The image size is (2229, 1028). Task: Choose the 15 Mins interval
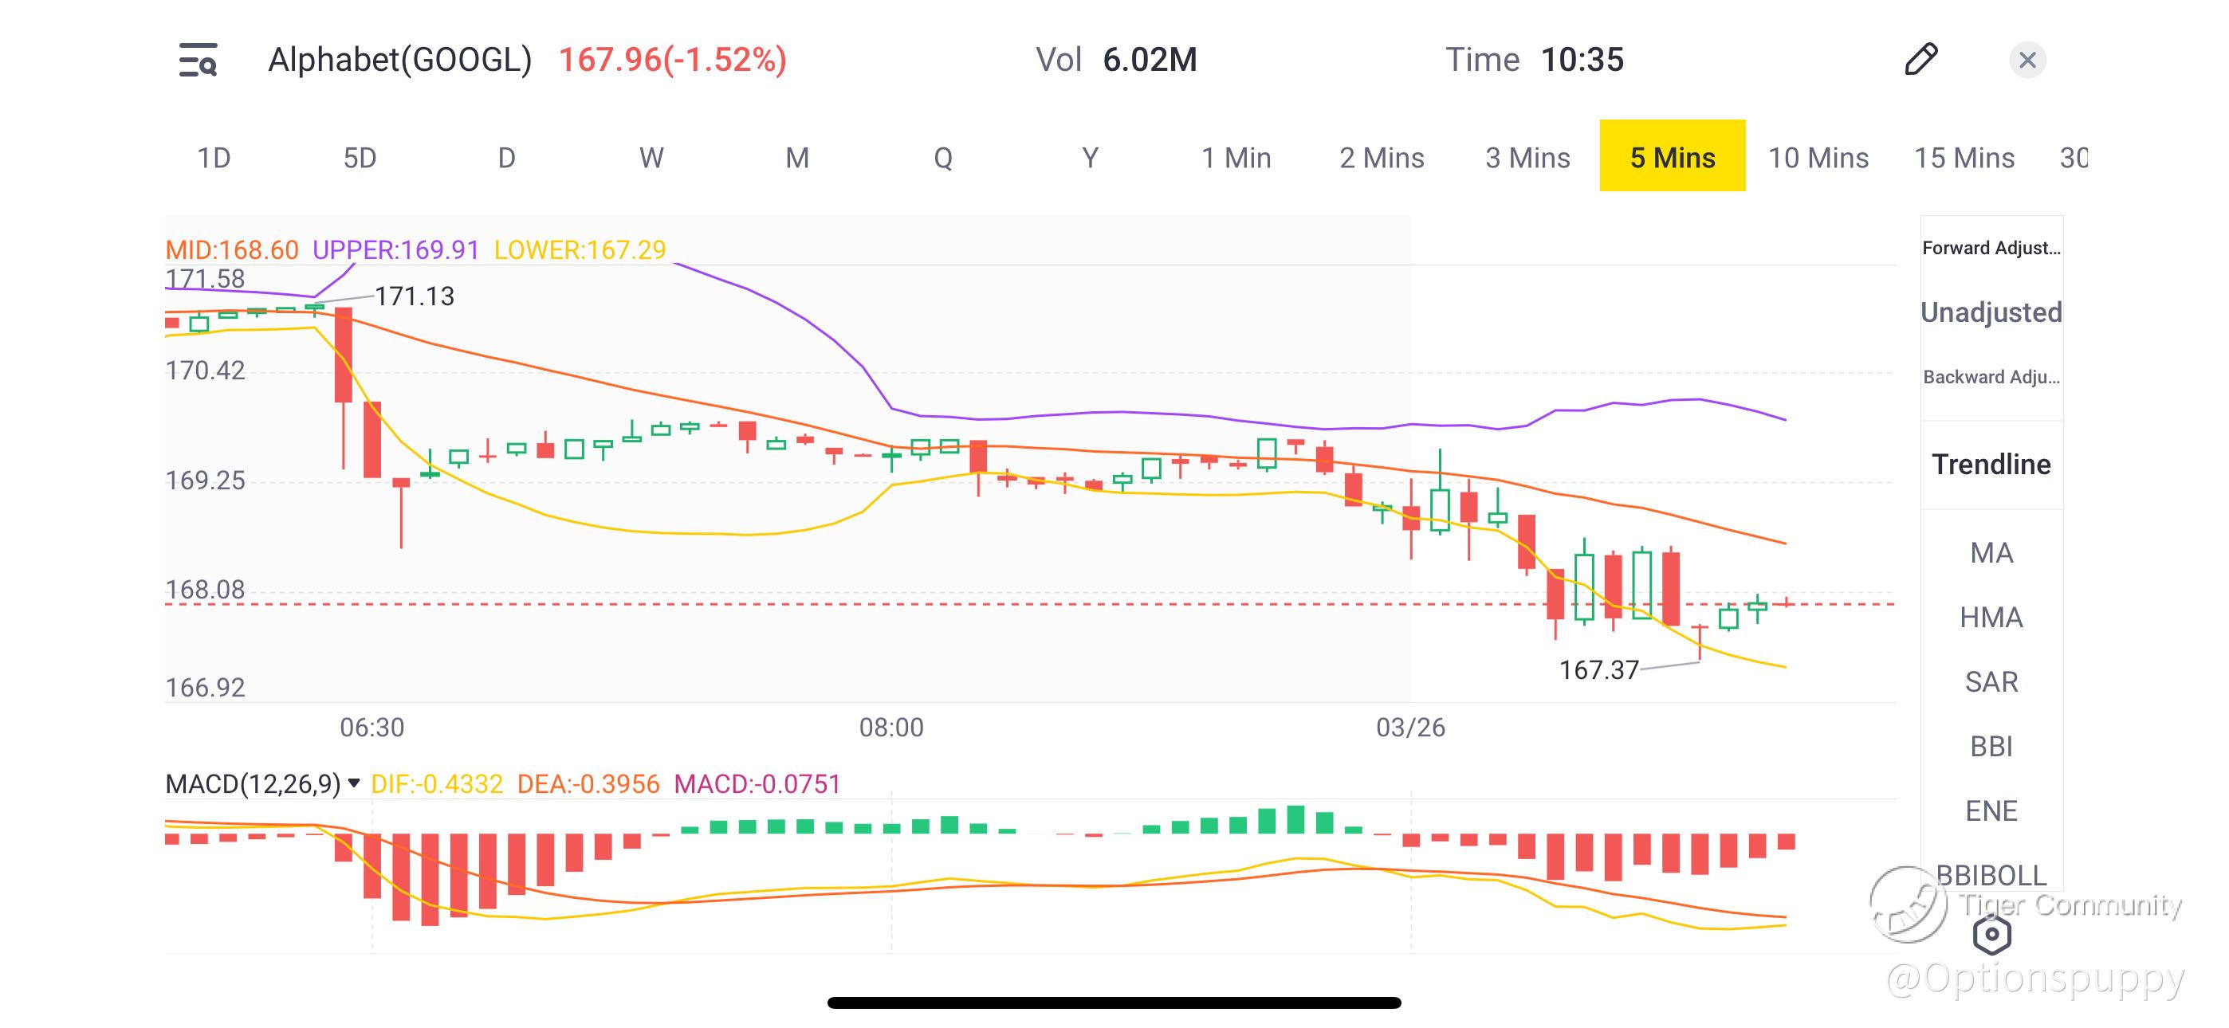pyautogui.click(x=1964, y=158)
